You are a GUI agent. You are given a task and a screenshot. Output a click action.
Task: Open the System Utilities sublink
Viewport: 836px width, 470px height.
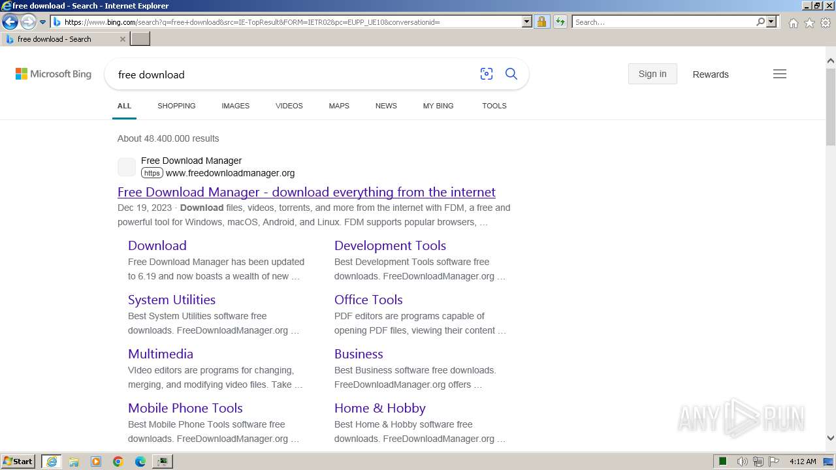point(172,300)
